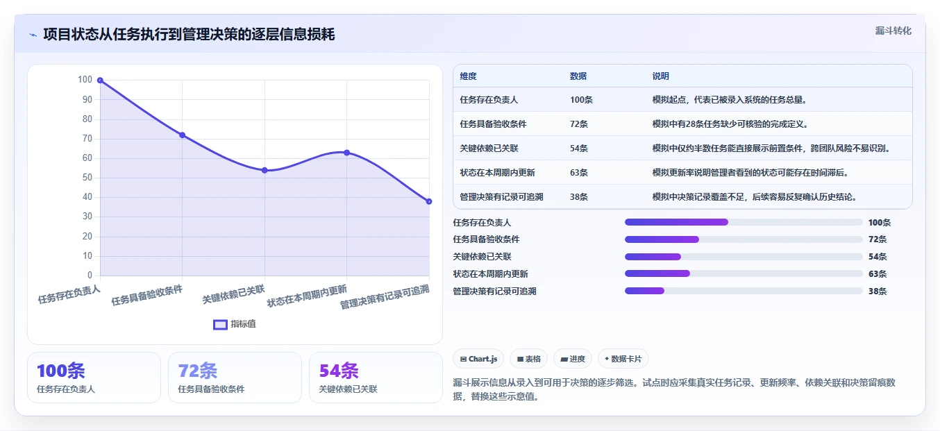Viewport: 940px width, 431px height.
Task: Click the 表格 tag chip
Action: tap(528, 359)
